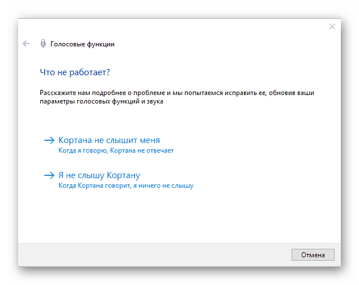Click subtitle "Когда Кортана говорит, я ничего не слышу"
The width and height of the screenshot is (359, 285).
(126, 185)
